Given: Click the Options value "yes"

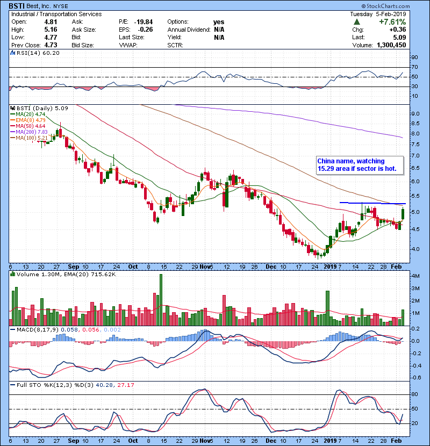Looking at the screenshot, I should tap(219, 22).
